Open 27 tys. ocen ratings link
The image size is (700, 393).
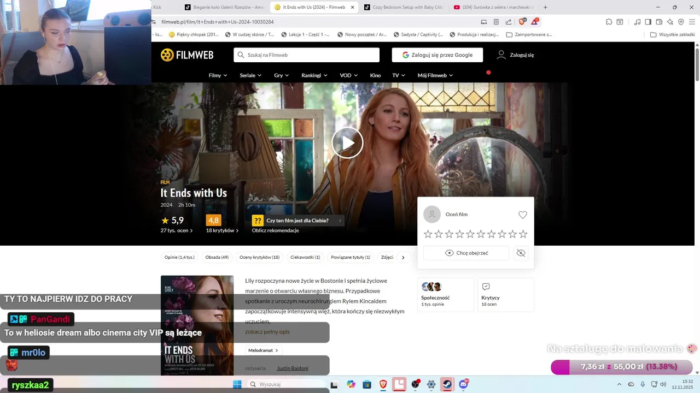[177, 230]
